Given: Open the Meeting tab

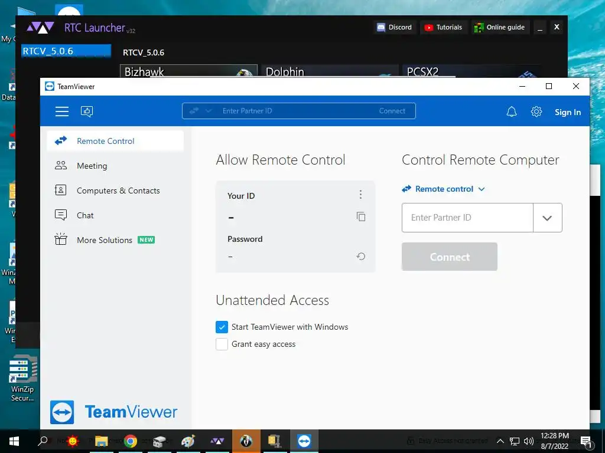Looking at the screenshot, I should [x=115, y=166].
